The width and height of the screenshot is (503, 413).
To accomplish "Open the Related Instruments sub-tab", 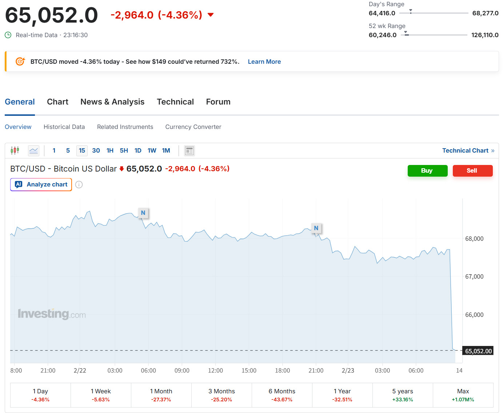I will coord(125,127).
